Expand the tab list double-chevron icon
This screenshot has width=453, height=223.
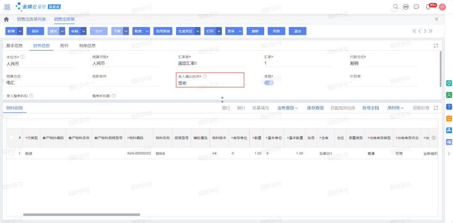point(436,19)
